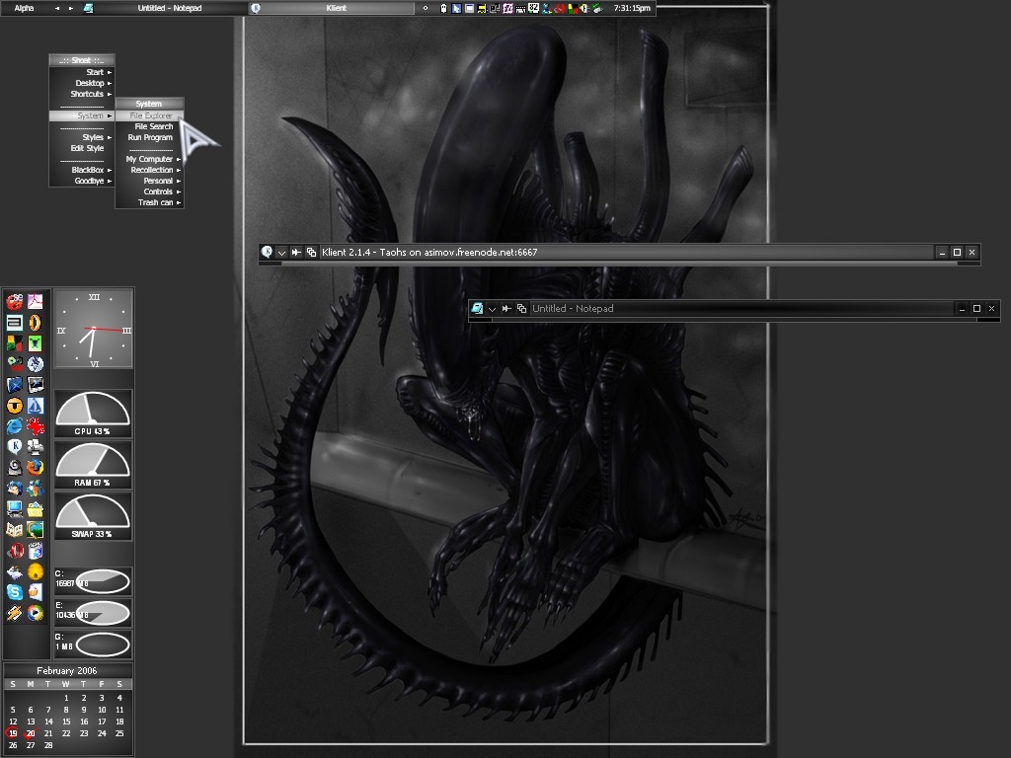Toggle the pin button on the Notepad window
This screenshot has width=1011, height=758.
pos(506,308)
